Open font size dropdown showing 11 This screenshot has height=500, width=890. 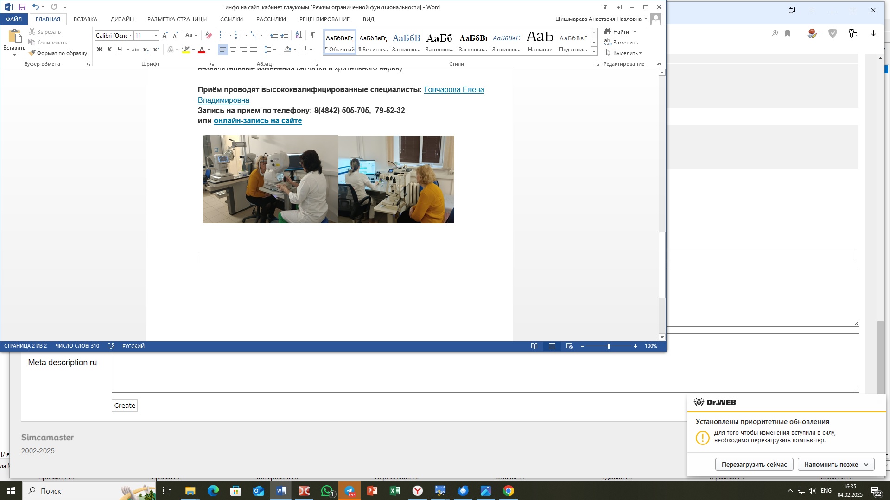click(x=156, y=36)
